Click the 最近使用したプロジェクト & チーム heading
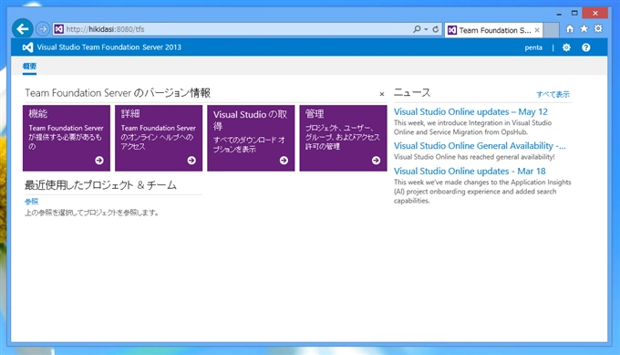620x355 pixels. tap(100, 185)
